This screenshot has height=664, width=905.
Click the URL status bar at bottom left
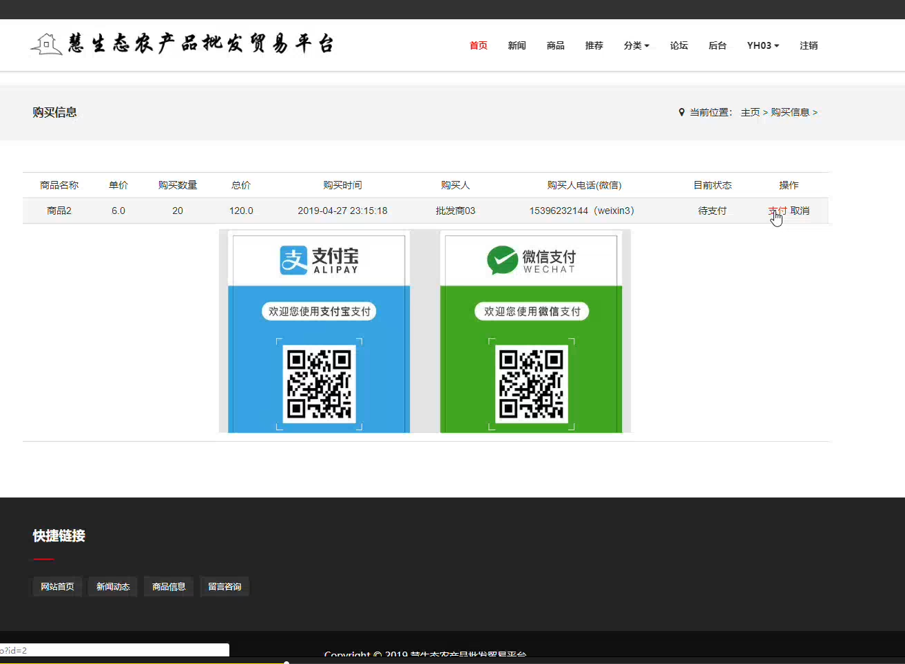114,650
